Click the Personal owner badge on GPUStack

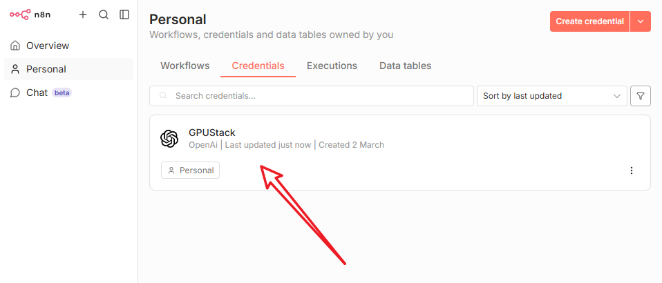(190, 170)
